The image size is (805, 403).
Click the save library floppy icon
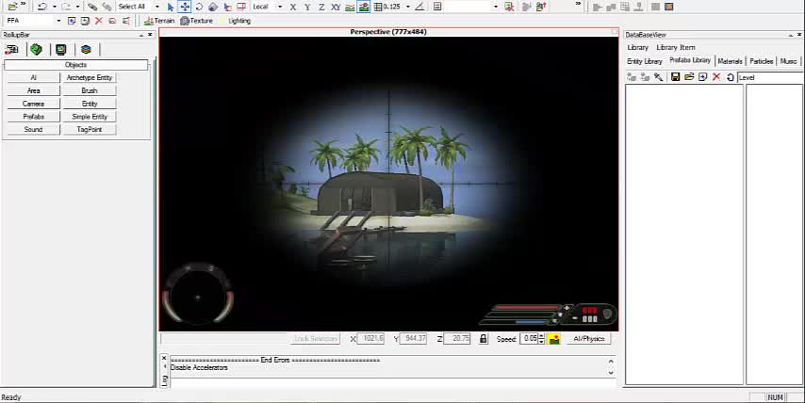pyautogui.click(x=675, y=77)
